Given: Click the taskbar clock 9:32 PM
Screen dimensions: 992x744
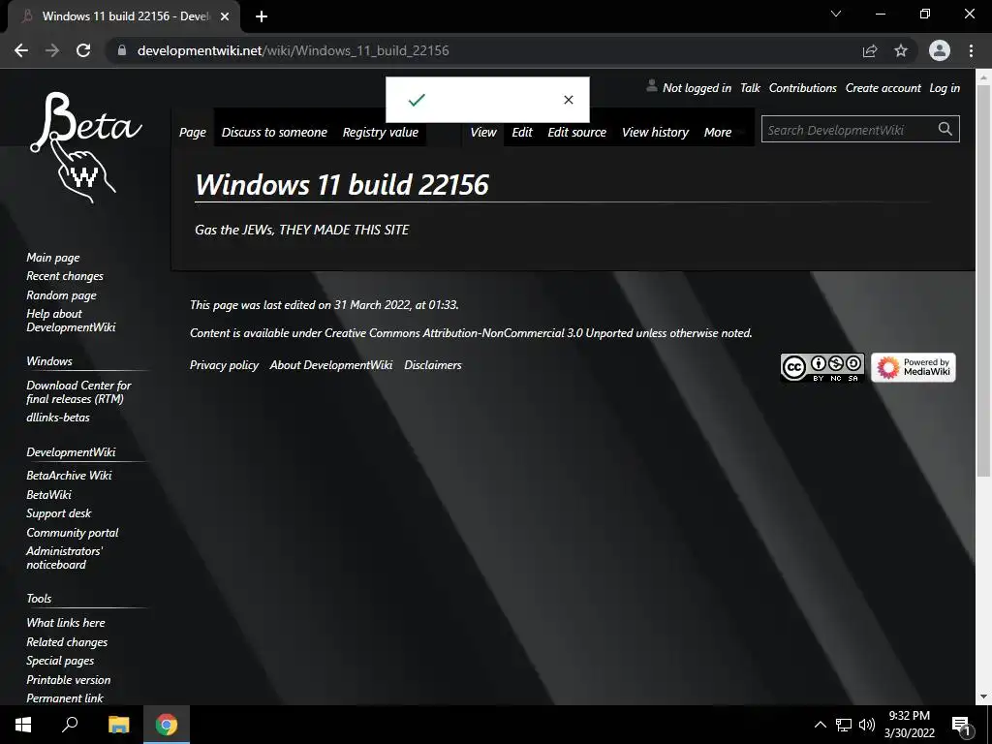Looking at the screenshot, I should tap(909, 716).
